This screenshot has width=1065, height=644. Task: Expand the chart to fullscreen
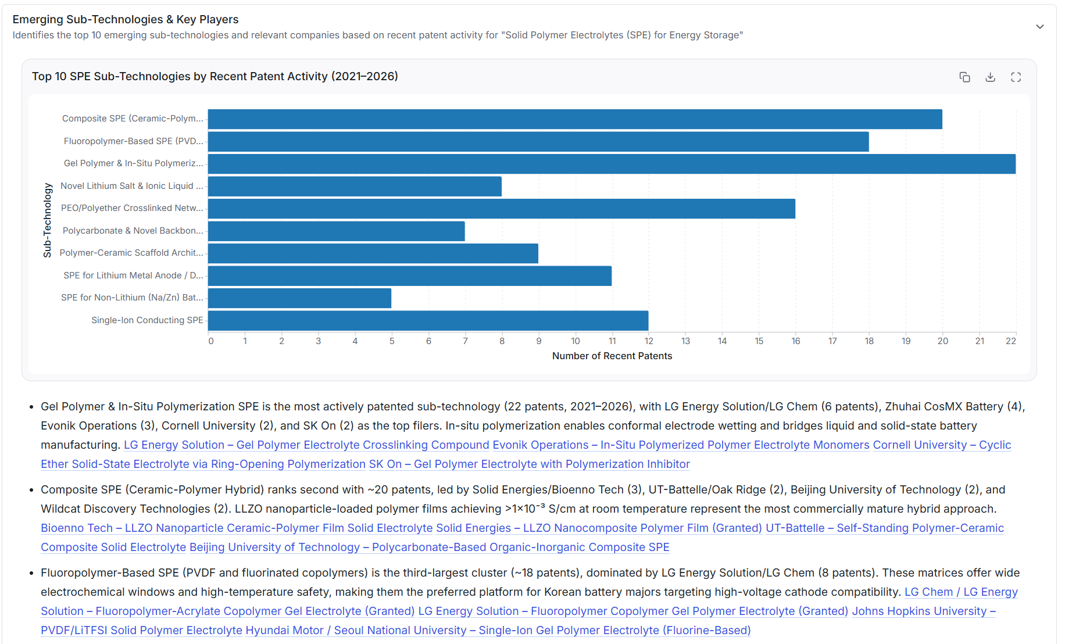pyautogui.click(x=1016, y=77)
